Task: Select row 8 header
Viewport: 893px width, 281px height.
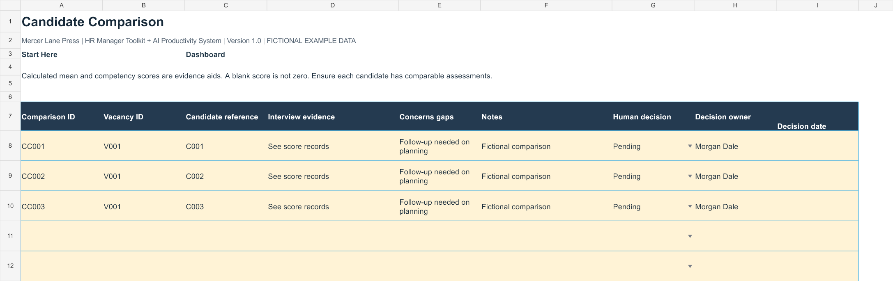Action: pos(10,146)
